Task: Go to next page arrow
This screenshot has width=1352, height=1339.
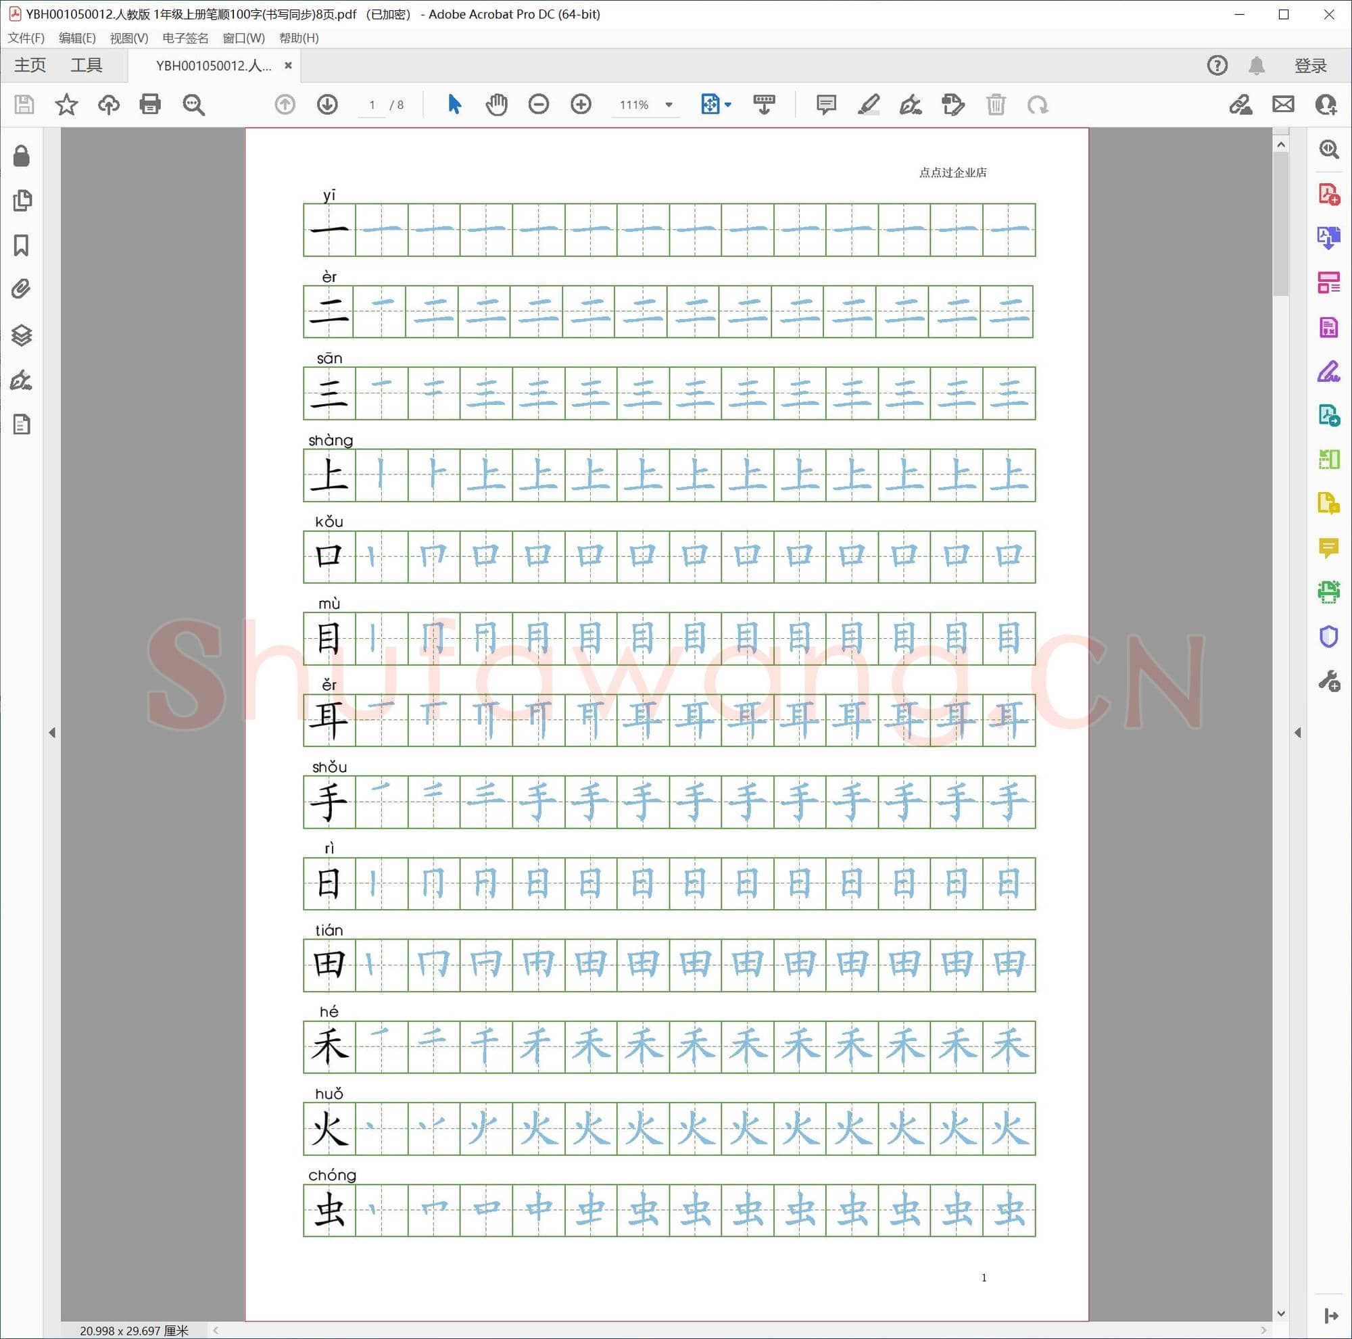Action: coord(327,105)
